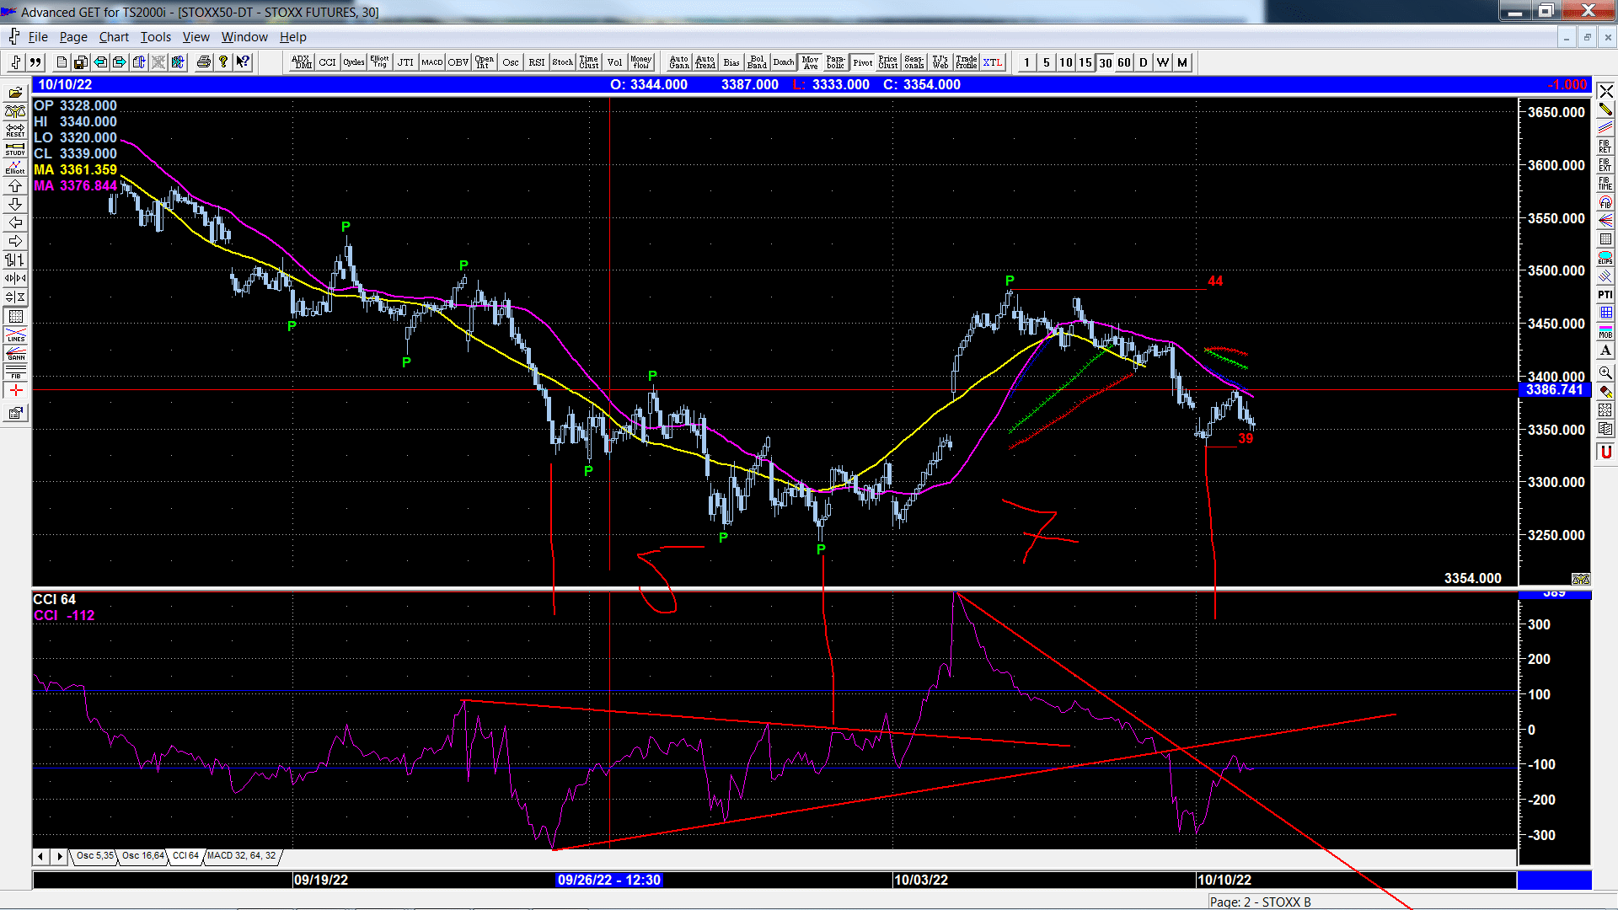Click the indicator tabs scroll-left arrow
The height and width of the screenshot is (910, 1618).
click(40, 856)
